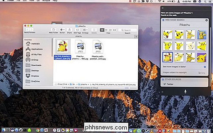The image size is (213, 133).
Task: Select the blue-background Pikachu image, top row
Action: click(x=202, y=34)
